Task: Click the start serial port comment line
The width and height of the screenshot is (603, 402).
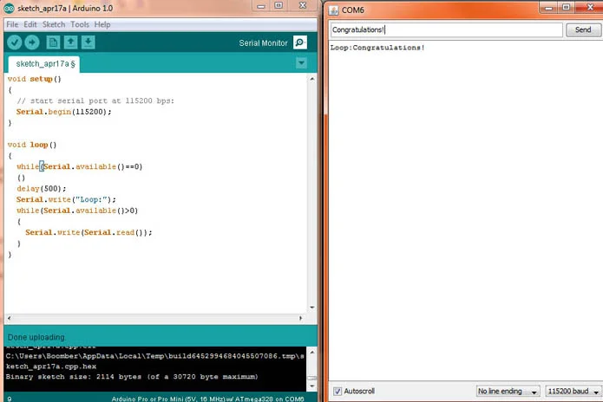Action: 95,100
